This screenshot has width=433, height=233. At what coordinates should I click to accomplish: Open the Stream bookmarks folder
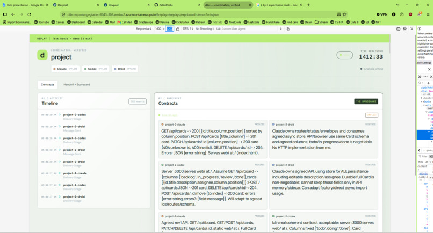[x=321, y=22]
